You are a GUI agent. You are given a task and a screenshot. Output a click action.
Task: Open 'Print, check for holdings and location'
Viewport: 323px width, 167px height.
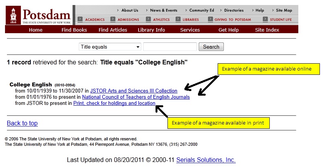tap(114, 103)
